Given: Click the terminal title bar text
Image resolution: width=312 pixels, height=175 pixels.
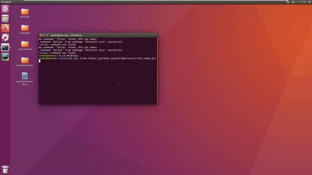Looking at the screenshot, I should click(66, 35).
